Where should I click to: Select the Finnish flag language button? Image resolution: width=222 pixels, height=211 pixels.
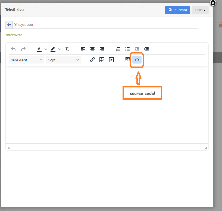coord(9,25)
